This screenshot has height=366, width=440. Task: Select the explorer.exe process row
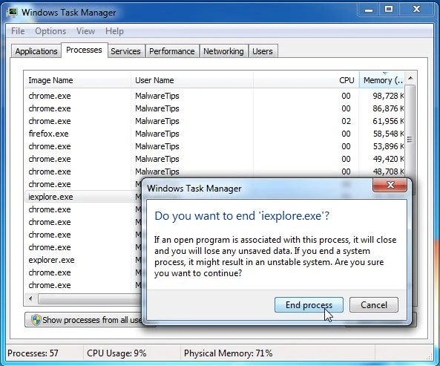coord(83,260)
